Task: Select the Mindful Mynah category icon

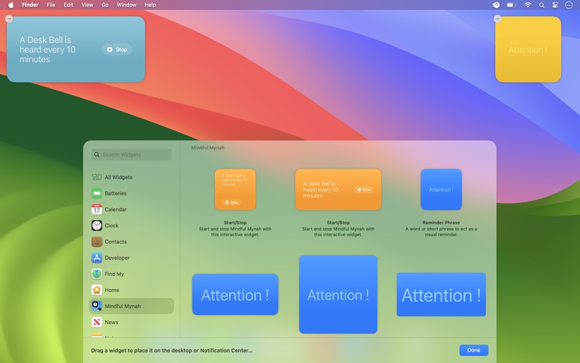Action: click(x=96, y=306)
